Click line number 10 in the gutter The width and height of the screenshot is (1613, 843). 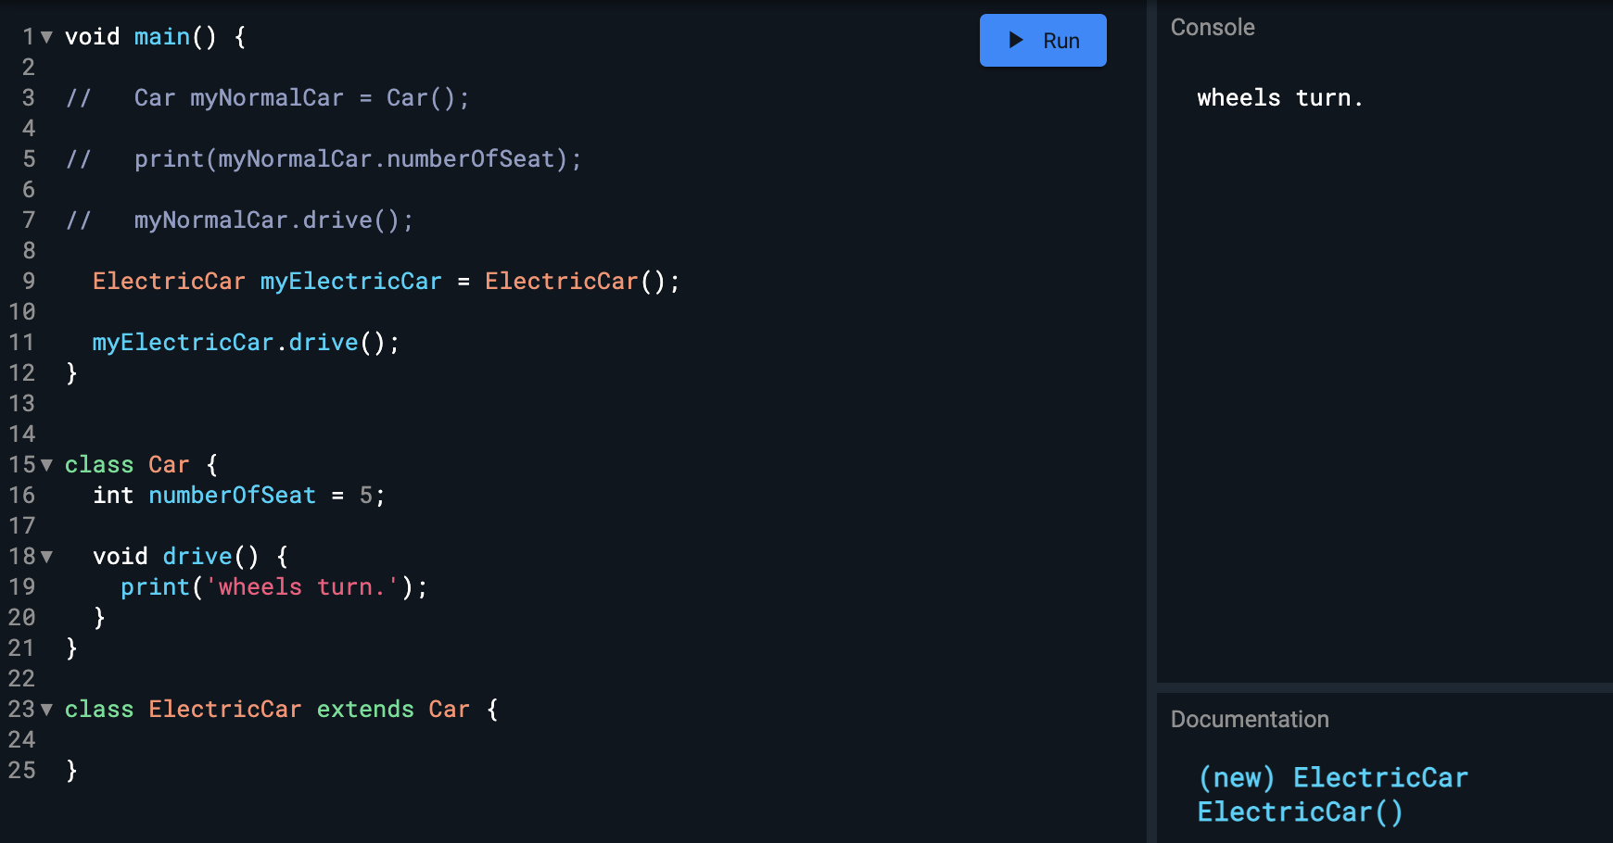pos(22,312)
